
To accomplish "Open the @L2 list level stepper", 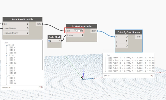I will [x=81, y=31].
